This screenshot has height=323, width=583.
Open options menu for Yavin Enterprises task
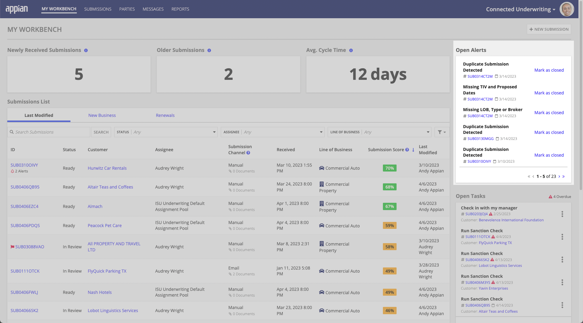562,282
